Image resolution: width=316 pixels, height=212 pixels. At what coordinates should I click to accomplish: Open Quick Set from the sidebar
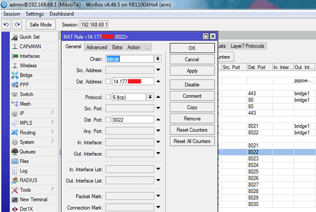pos(29,37)
